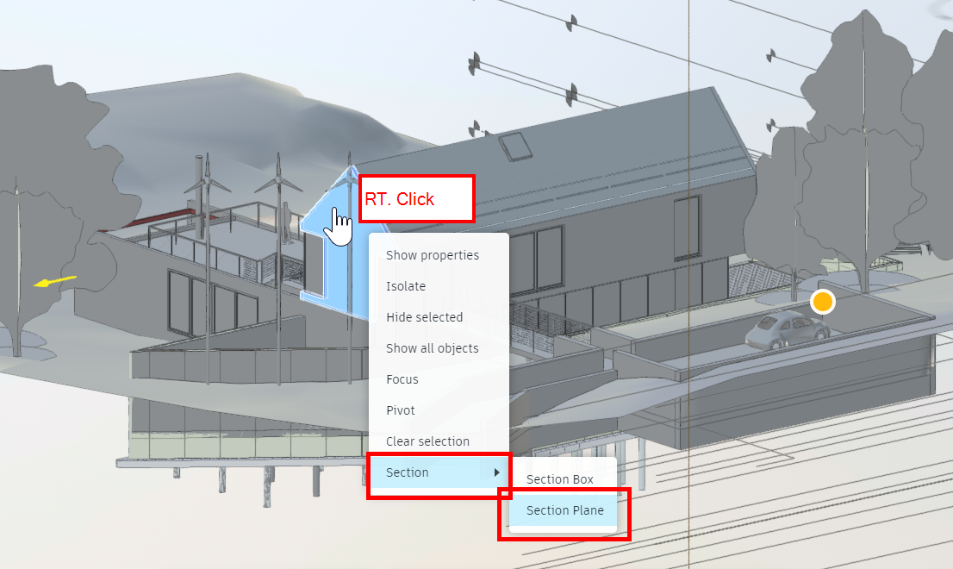Select Show all objects option
This screenshot has height=569, width=953.
click(x=439, y=348)
